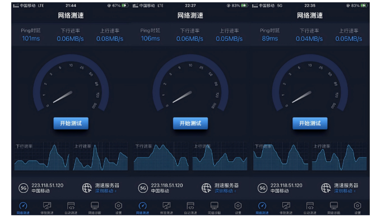Open 设置 hexagon icon on the 21:44 screen
381x218 pixels.
(118, 206)
